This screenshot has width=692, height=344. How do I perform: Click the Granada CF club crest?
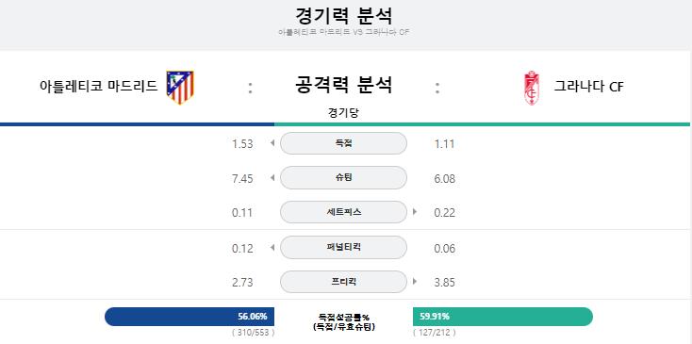pyautogui.click(x=531, y=88)
